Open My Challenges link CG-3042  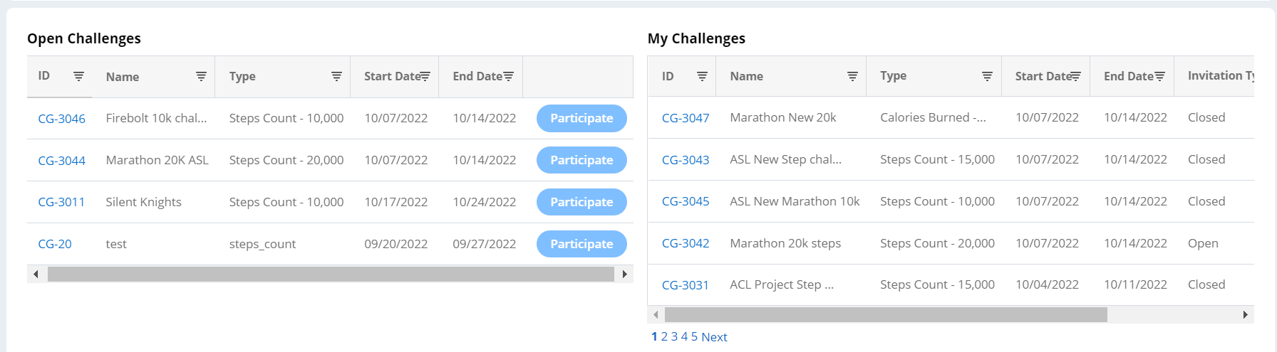pyautogui.click(x=686, y=243)
